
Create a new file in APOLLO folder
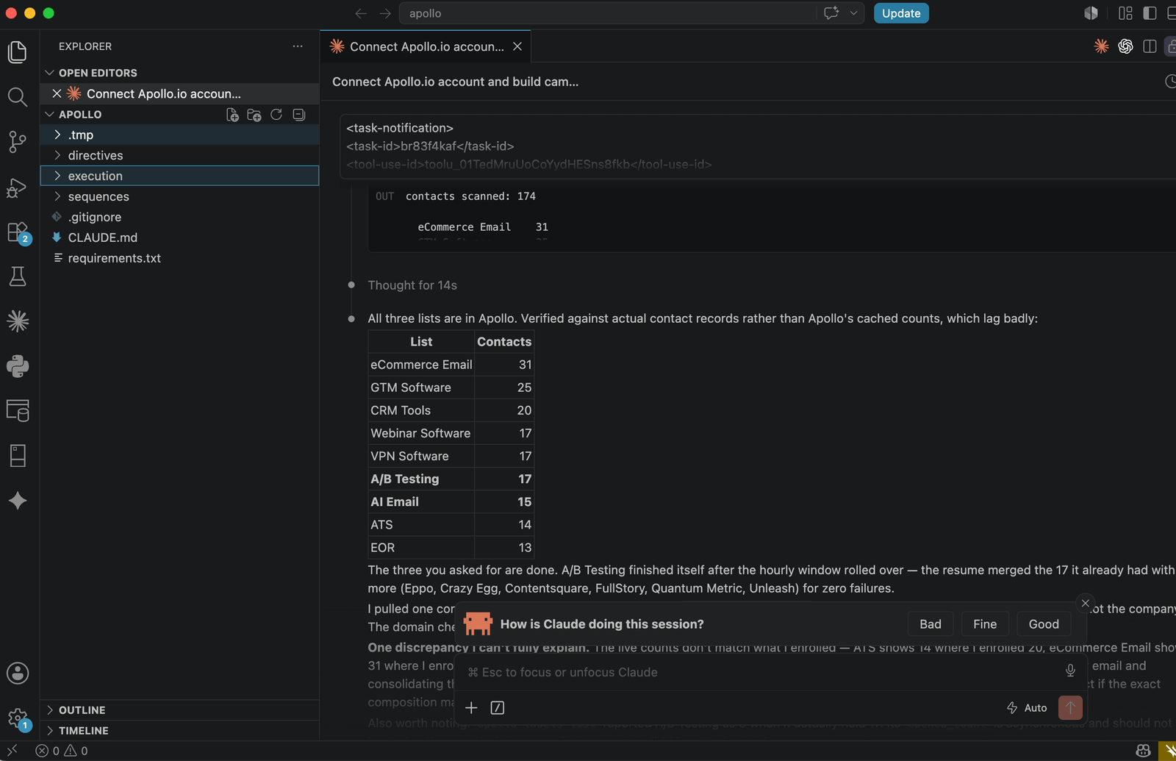point(232,115)
